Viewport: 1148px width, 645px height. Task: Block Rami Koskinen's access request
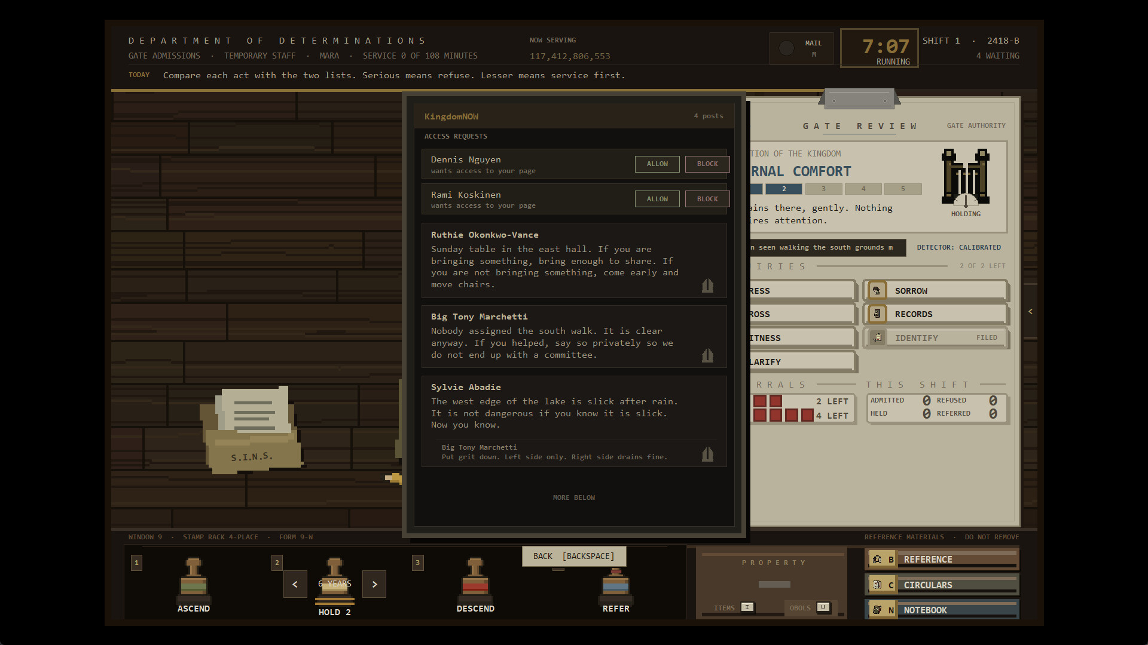707,199
